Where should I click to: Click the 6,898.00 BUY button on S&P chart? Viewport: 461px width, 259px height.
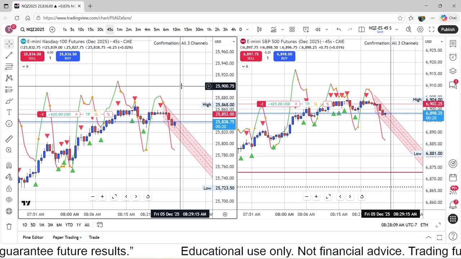click(284, 56)
